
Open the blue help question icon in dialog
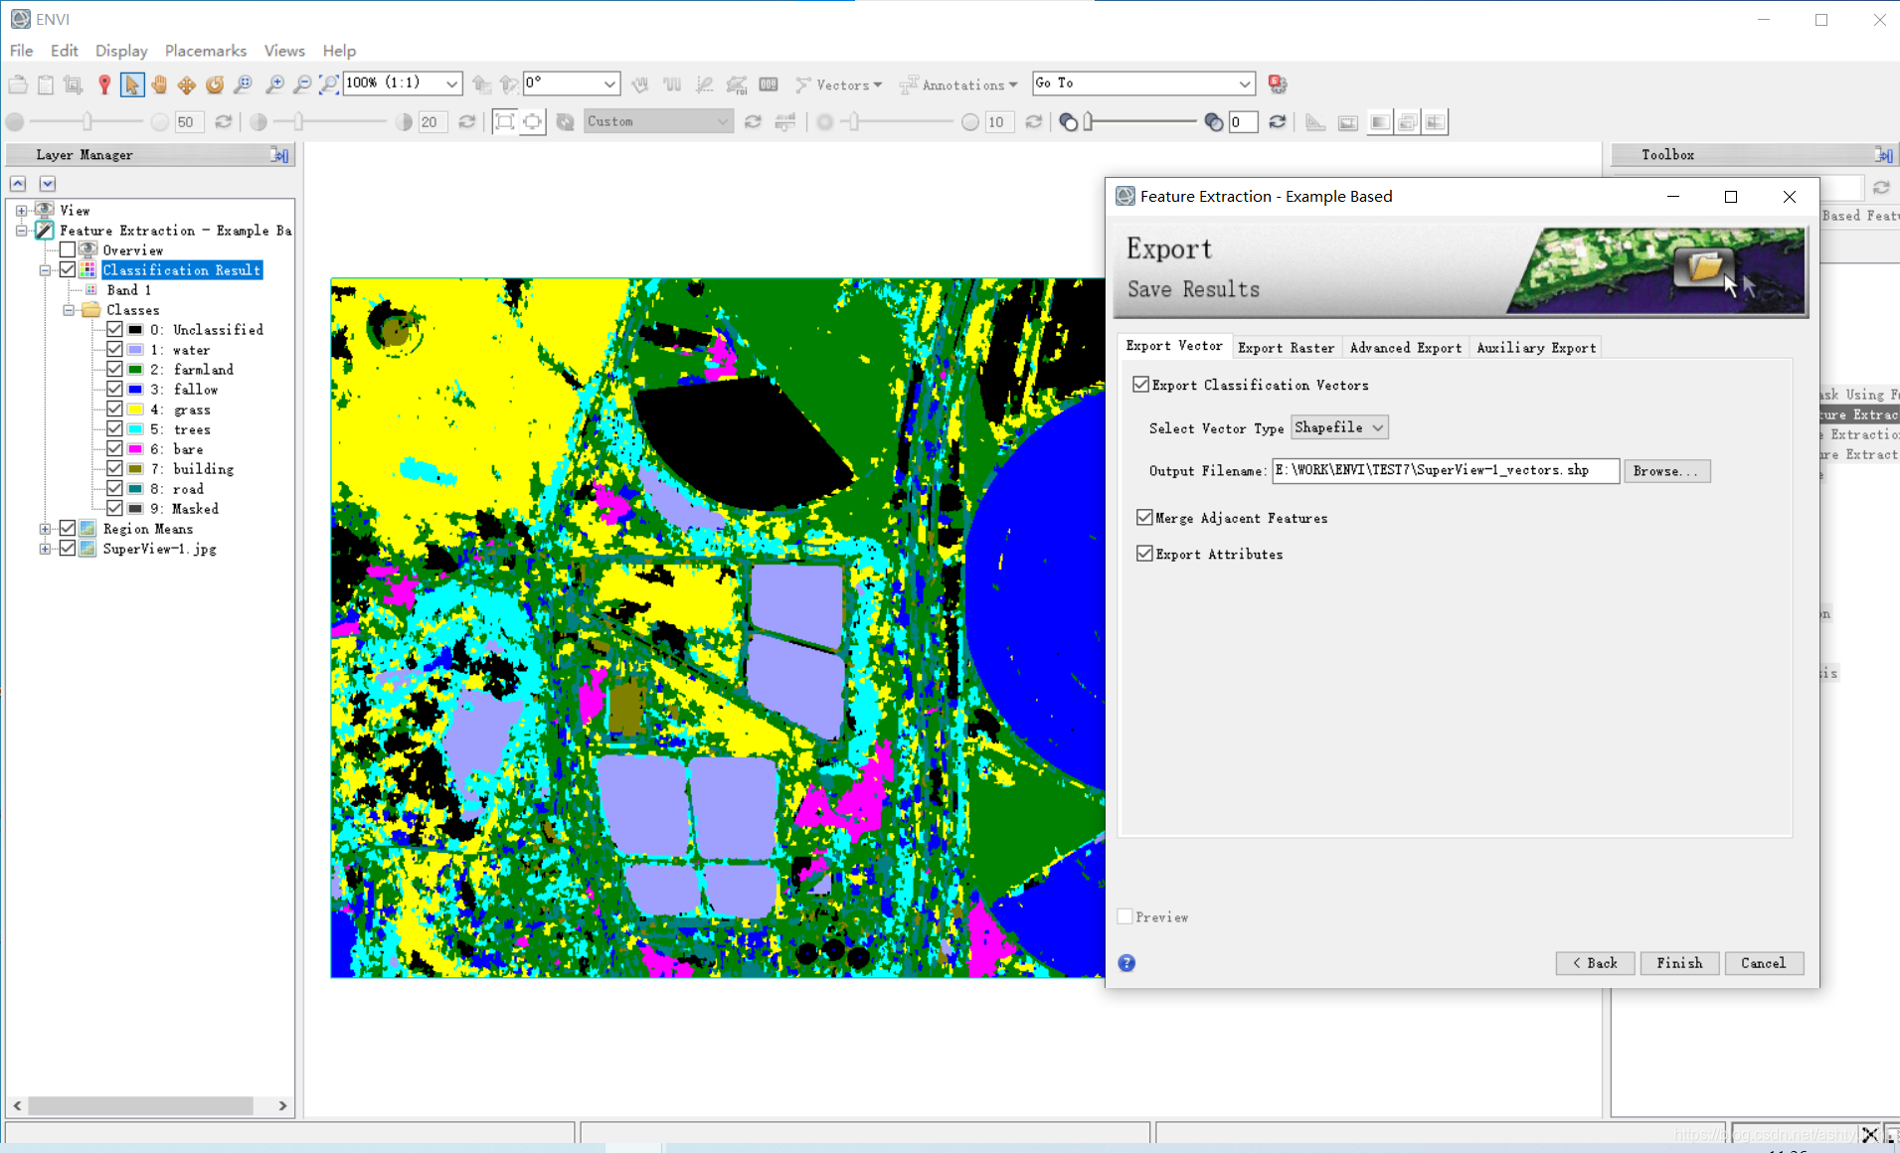1126,962
